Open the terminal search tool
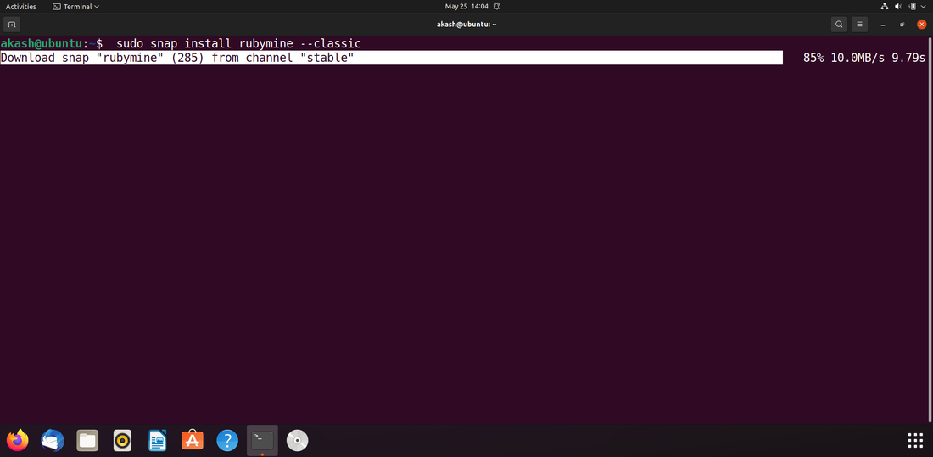This screenshot has width=933, height=457. tap(839, 25)
